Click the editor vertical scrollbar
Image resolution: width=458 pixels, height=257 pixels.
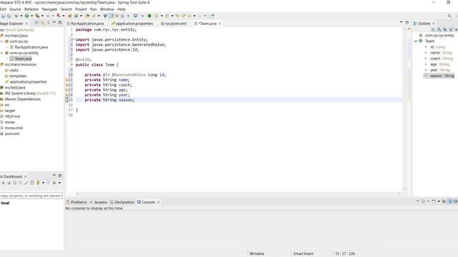tap(405, 109)
